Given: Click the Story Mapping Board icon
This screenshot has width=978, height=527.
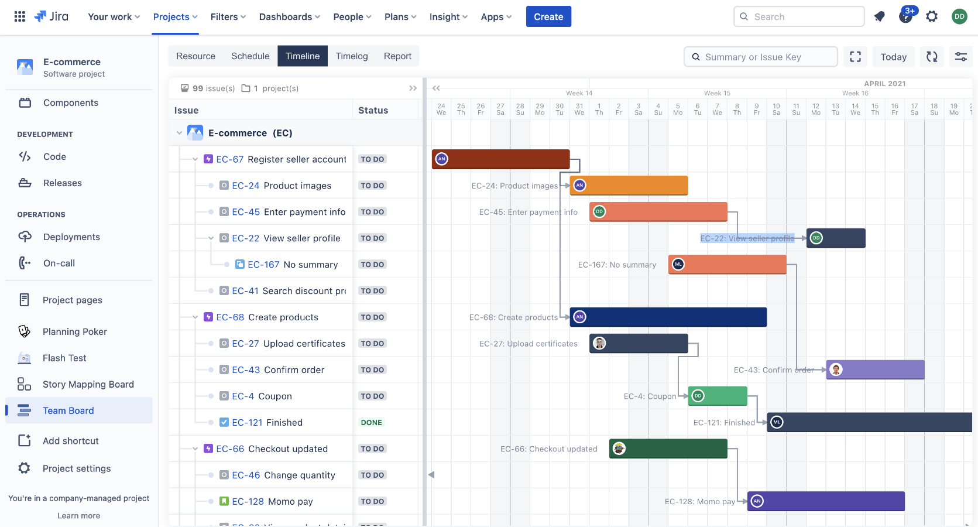Looking at the screenshot, I should (25, 384).
